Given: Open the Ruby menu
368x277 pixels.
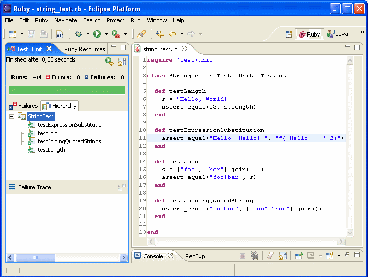Looking at the screenshot, I should point(42,20).
